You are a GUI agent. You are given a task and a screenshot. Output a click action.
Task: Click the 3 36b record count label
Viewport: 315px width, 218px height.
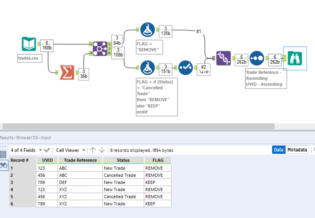click(x=84, y=74)
